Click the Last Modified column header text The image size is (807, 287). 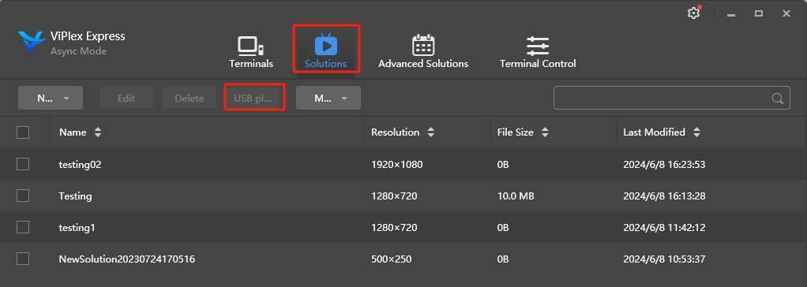654,132
